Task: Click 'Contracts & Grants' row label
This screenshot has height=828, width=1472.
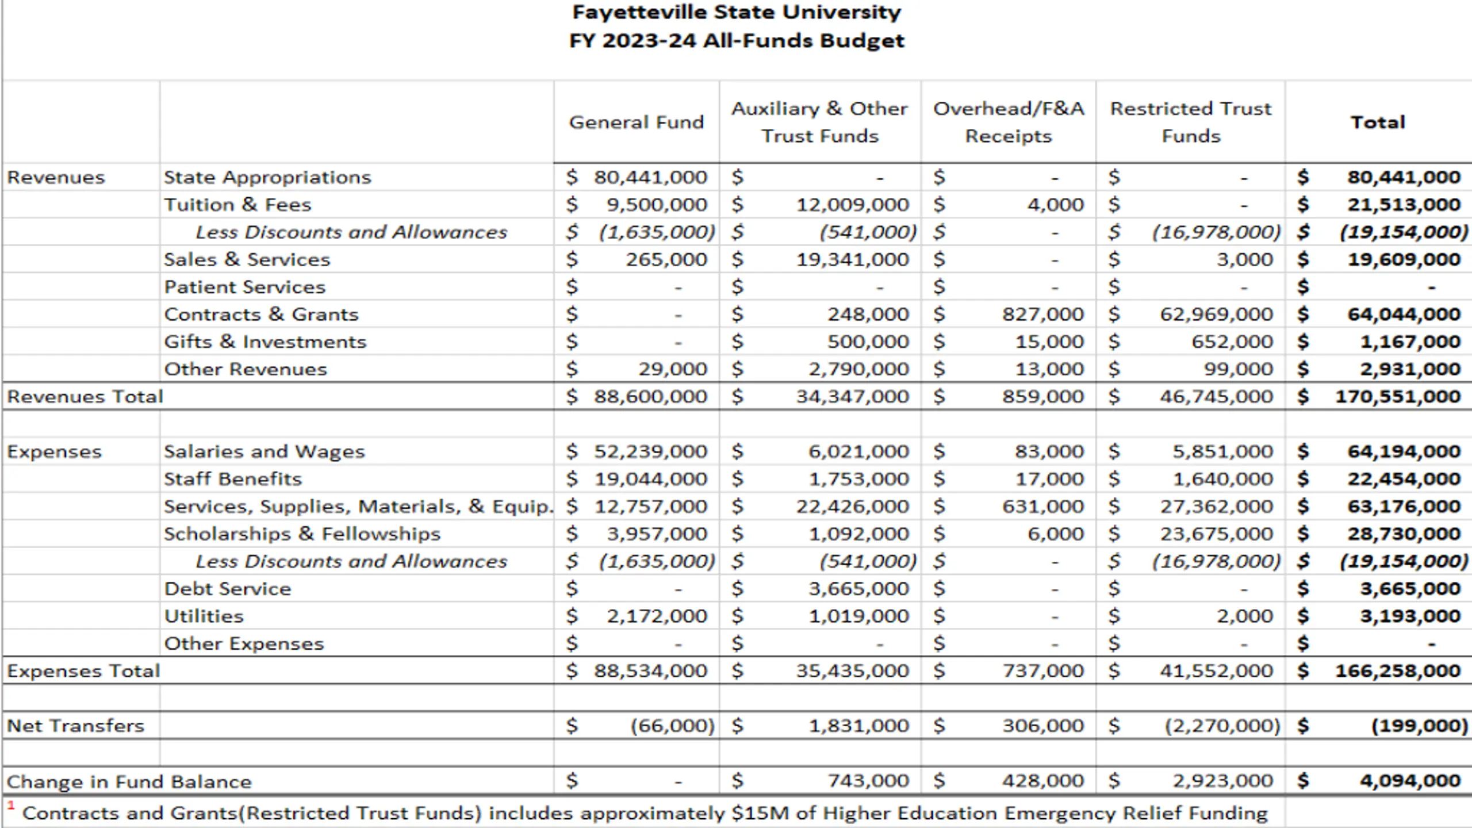Action: click(261, 315)
